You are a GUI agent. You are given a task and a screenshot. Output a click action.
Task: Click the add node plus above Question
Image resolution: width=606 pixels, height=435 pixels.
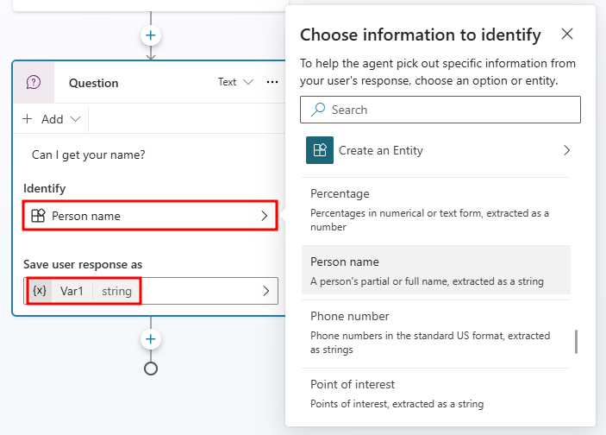(151, 35)
